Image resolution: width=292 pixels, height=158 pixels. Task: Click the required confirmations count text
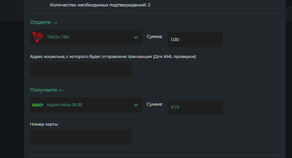[x=100, y=5]
